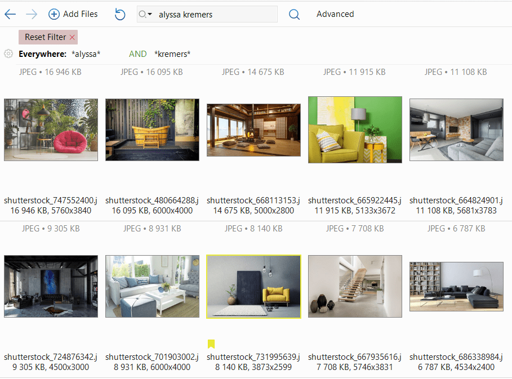Open filter settings gear icon
The height and width of the screenshot is (379, 512).
point(8,54)
